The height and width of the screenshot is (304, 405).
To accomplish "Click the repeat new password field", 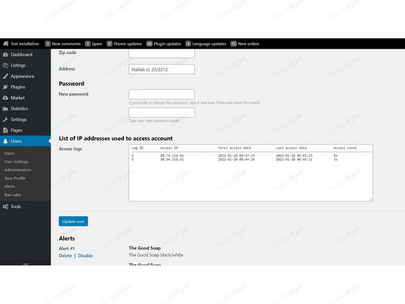I will click(x=162, y=113).
